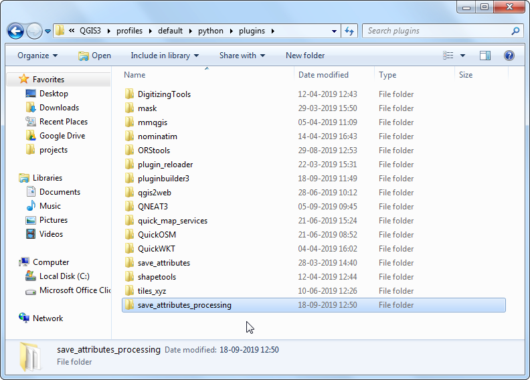Expand the Organize dropdown menu

pos(37,56)
